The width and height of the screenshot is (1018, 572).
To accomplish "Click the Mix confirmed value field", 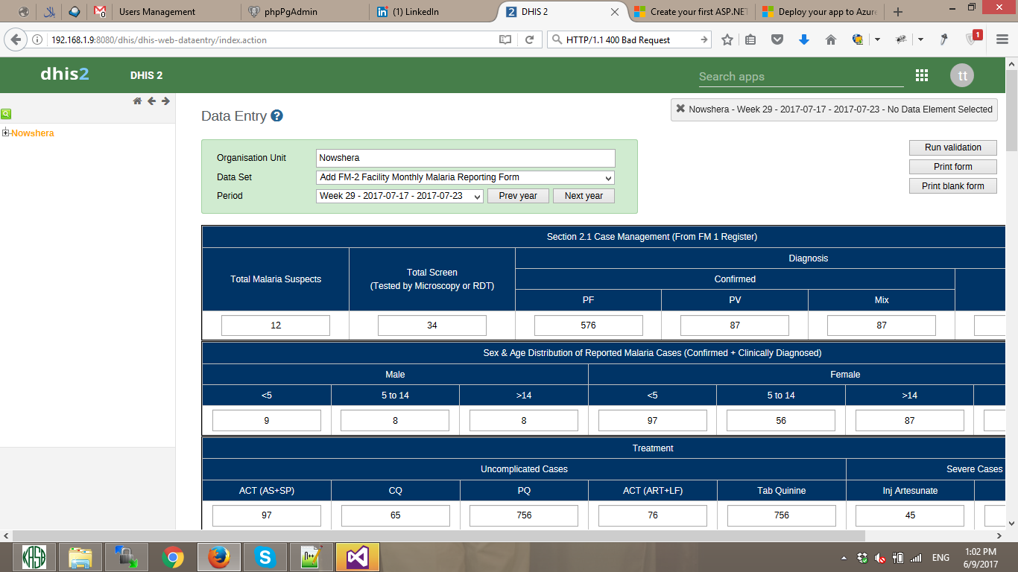I will pos(882,325).
